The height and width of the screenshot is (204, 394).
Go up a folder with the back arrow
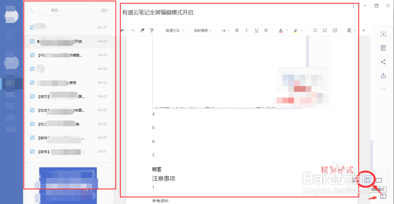(x=32, y=11)
